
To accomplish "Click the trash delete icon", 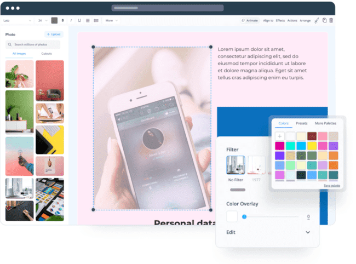I will click(331, 20).
